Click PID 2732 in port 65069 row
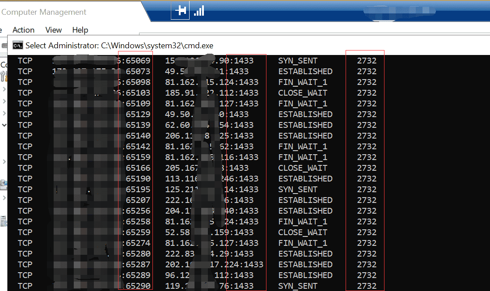Viewport: 490px width, 291px height. [367, 61]
